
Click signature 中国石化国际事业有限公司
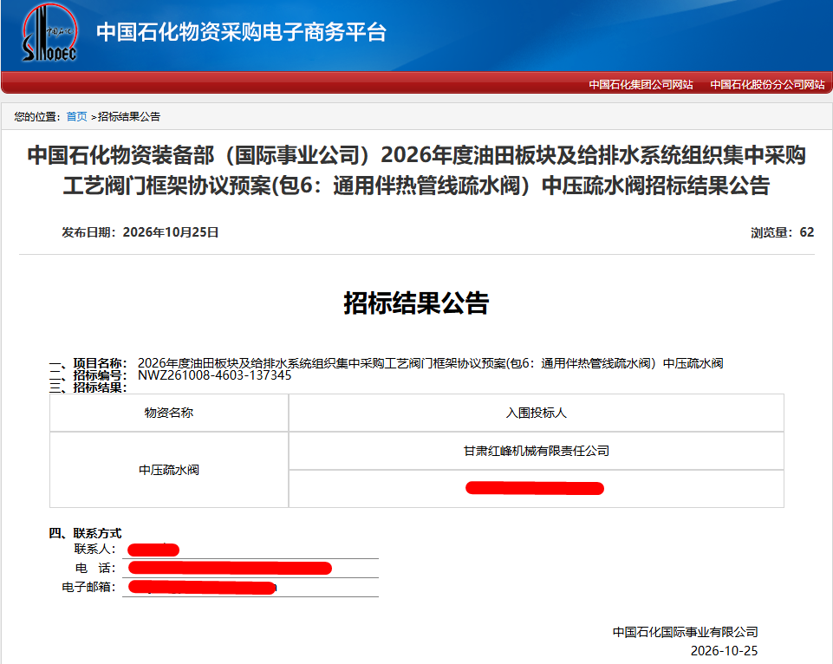tap(686, 632)
